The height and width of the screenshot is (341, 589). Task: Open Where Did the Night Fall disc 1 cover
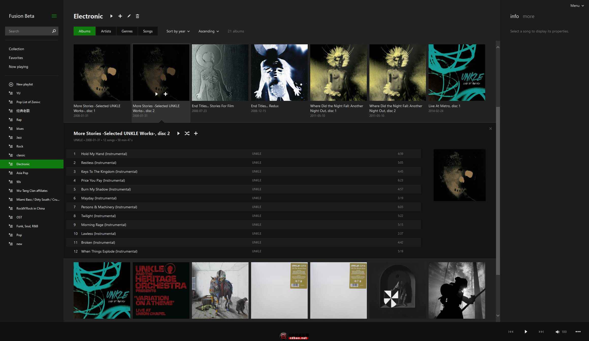(338, 72)
